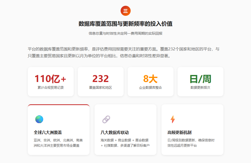Click the orange 8大 statistic value

(x=150, y=79)
